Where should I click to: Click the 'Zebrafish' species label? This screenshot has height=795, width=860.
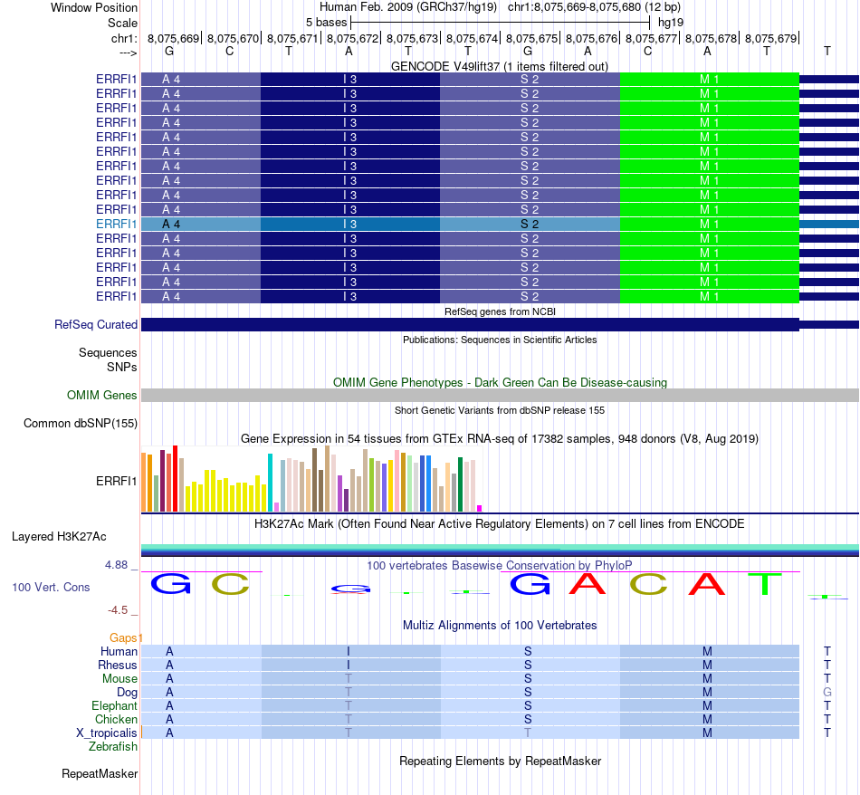[x=113, y=747]
